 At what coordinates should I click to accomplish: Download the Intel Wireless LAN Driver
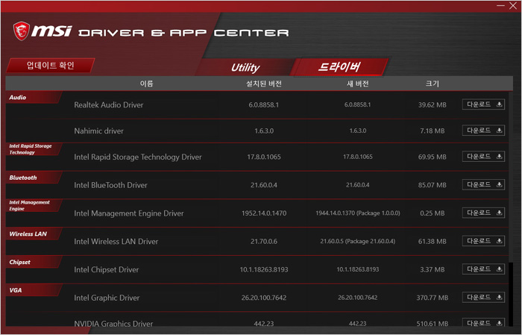483,241
